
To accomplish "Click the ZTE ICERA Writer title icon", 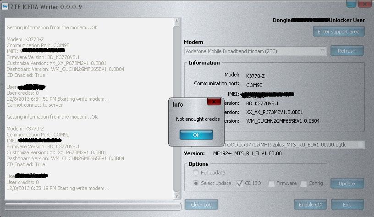I will click(5, 5).
